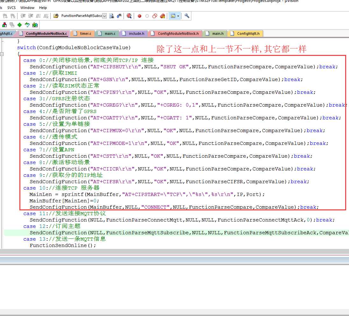Image resolution: width=349 pixels, height=316 pixels.
Task: Go to the next bookmark icon
Action: [x=5, y=16]
